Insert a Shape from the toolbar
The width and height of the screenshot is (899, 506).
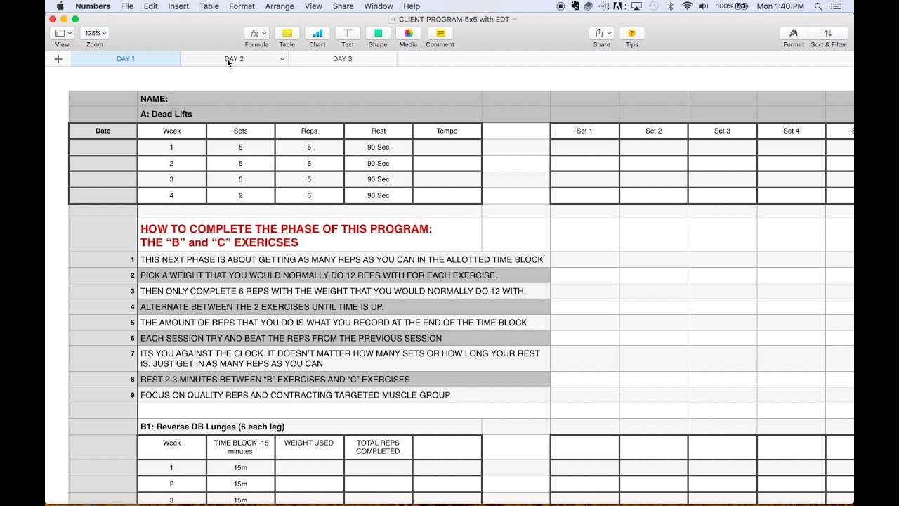378,33
